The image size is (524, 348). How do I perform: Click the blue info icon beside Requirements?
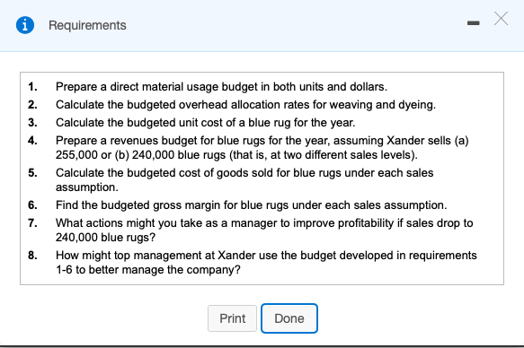click(x=25, y=25)
